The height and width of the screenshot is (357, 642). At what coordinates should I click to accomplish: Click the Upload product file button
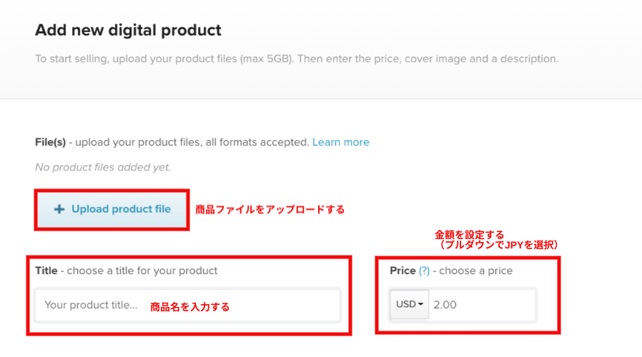[x=112, y=209]
